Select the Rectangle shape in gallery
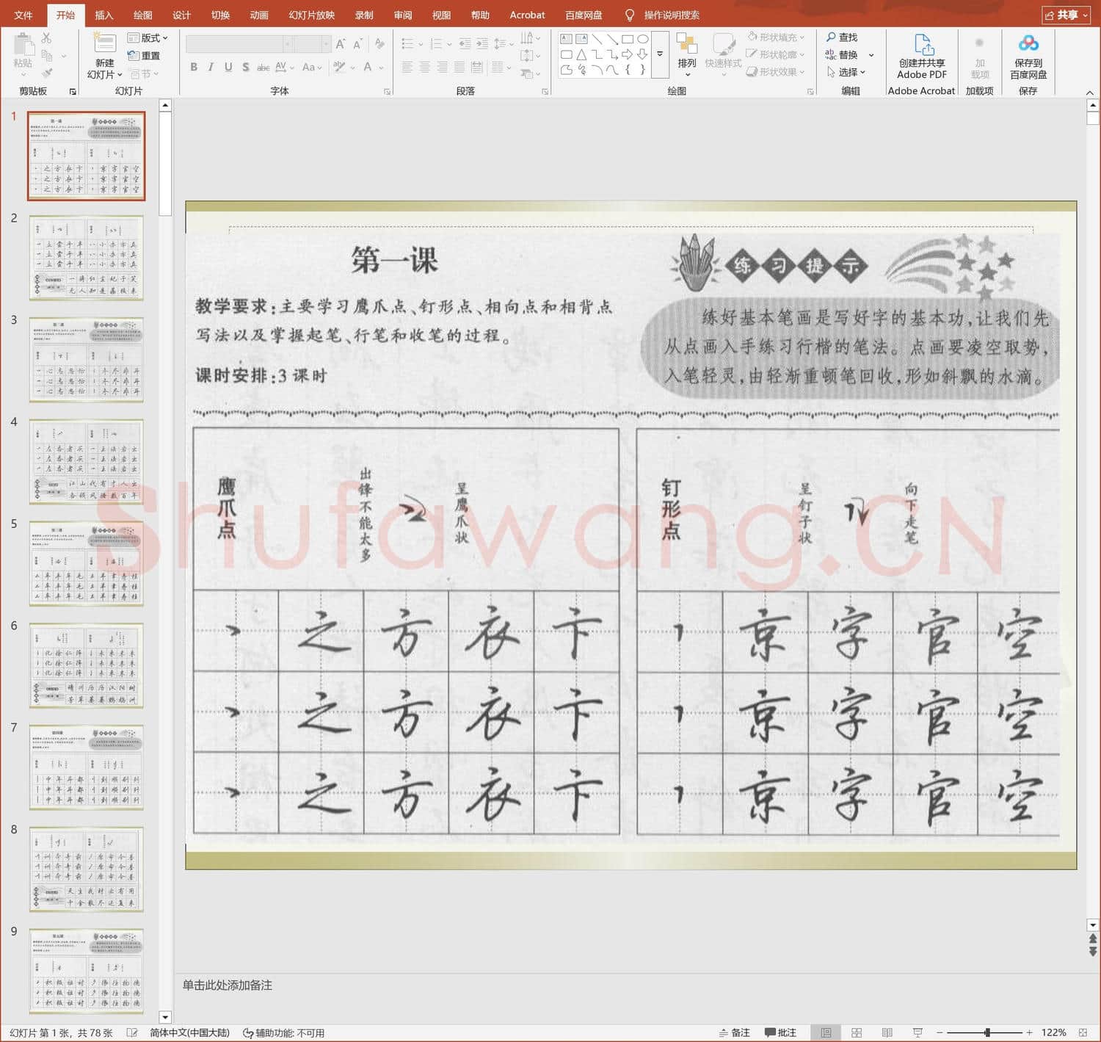 (x=627, y=39)
